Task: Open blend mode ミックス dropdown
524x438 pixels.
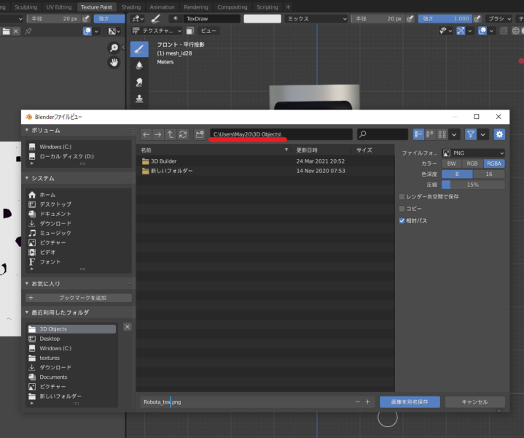Action: tap(317, 19)
